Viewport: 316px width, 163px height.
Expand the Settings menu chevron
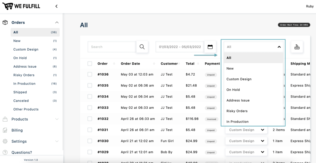(x=57, y=141)
